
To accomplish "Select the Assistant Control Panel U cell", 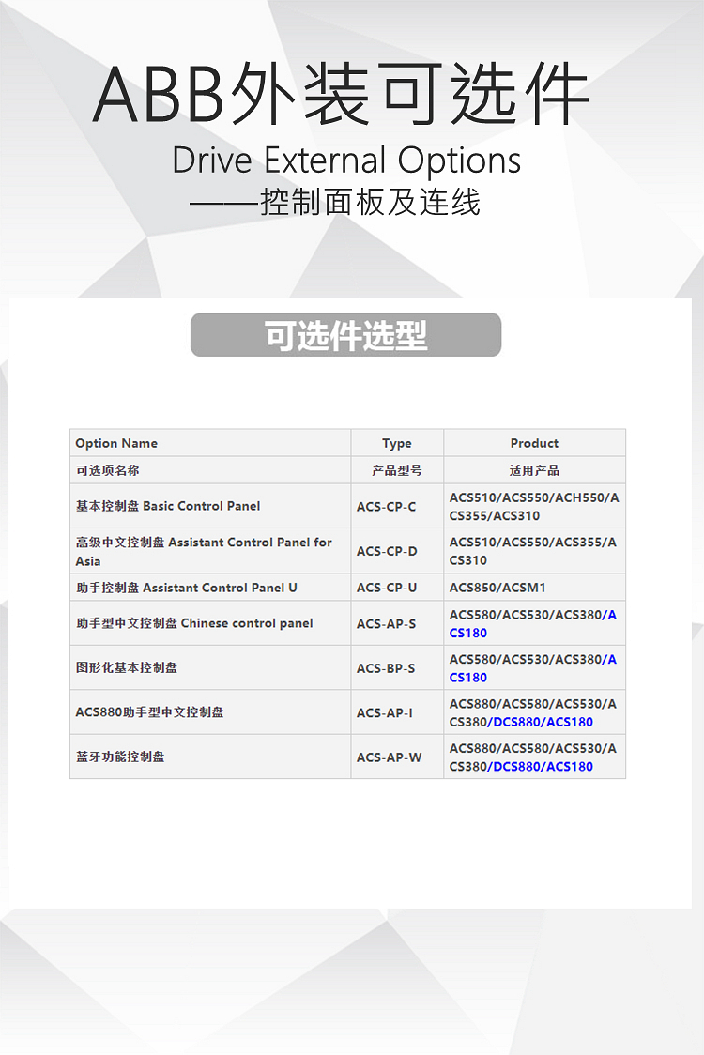I will pyautogui.click(x=186, y=588).
